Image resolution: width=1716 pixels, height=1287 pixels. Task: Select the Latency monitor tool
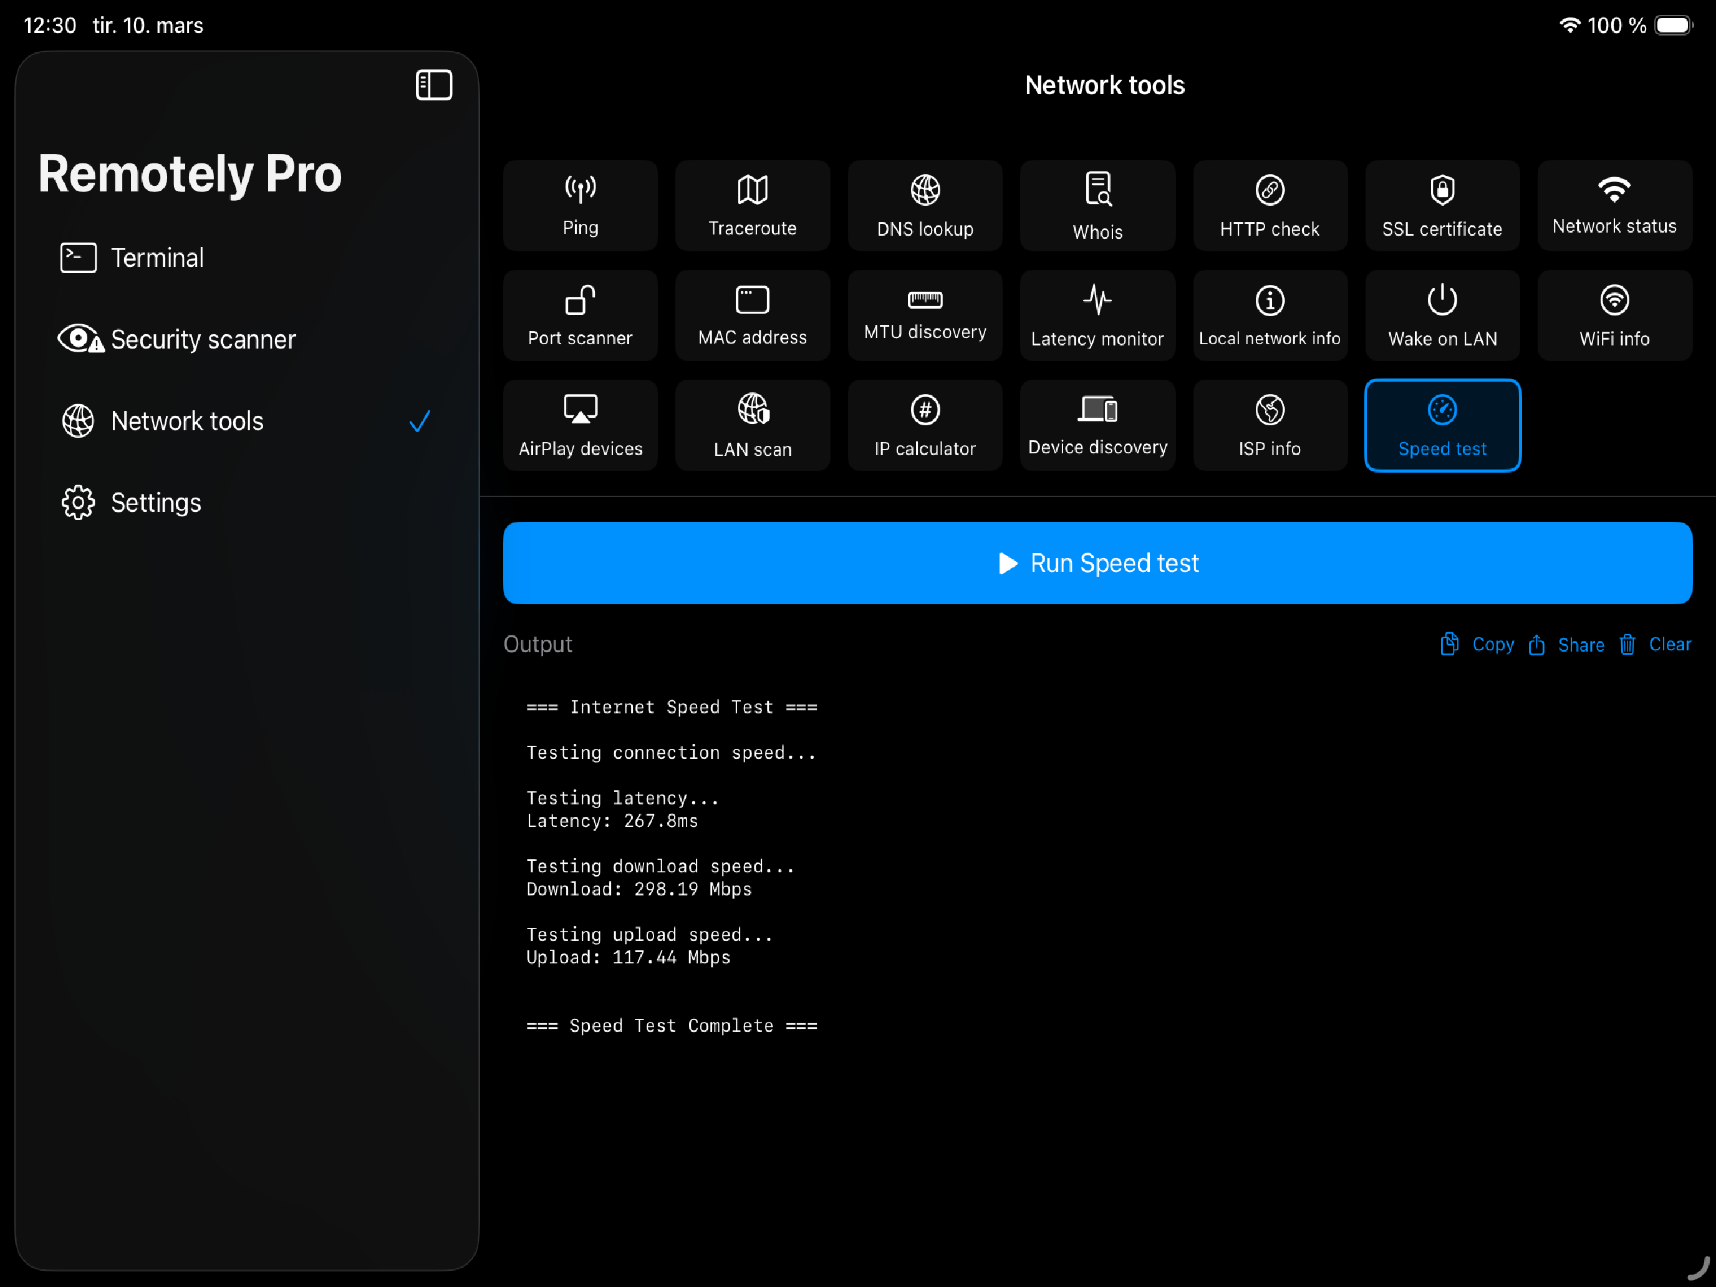(x=1097, y=315)
